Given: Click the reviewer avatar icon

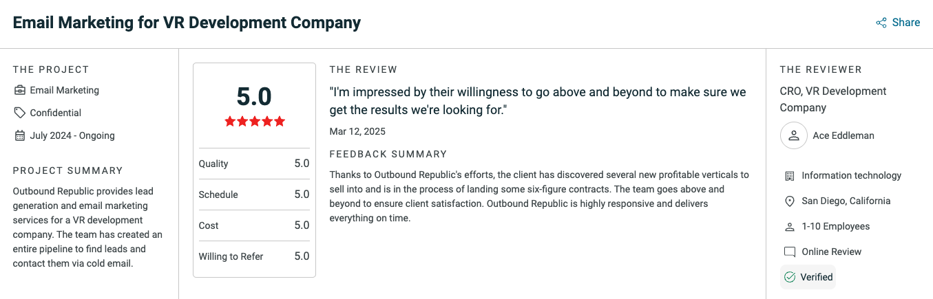Looking at the screenshot, I should 793,135.
